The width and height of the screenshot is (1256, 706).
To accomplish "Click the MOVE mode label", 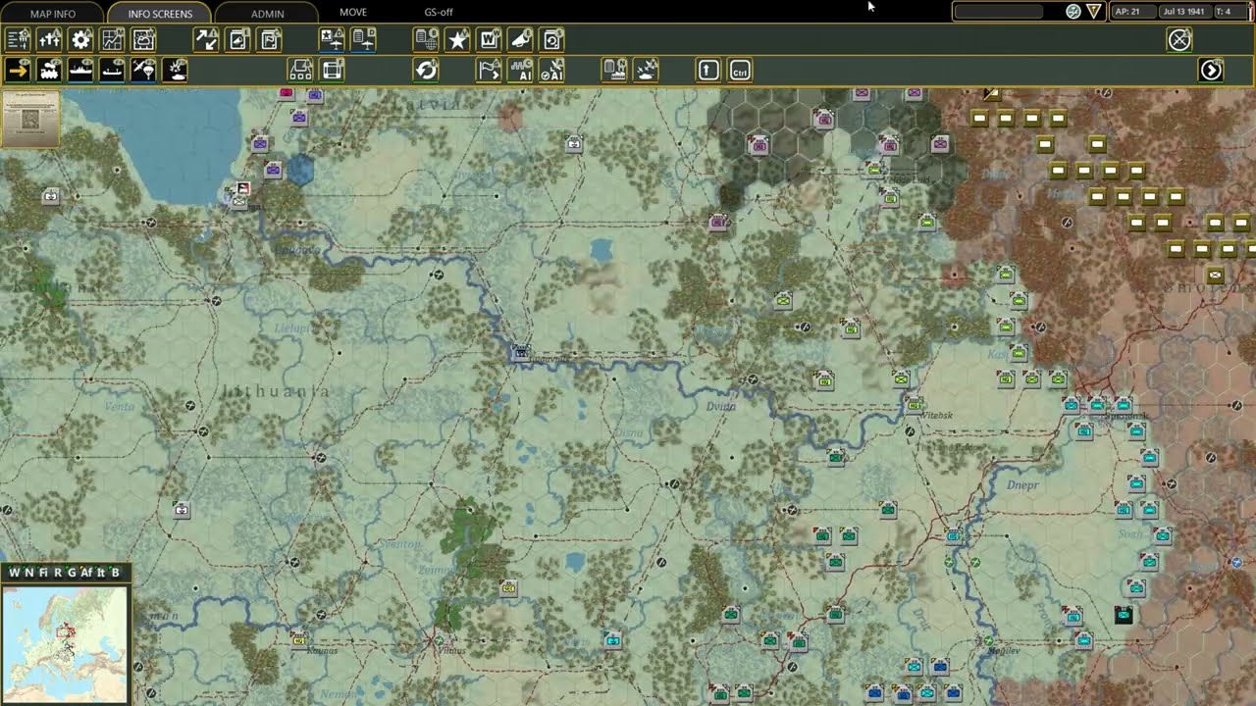I will point(353,12).
